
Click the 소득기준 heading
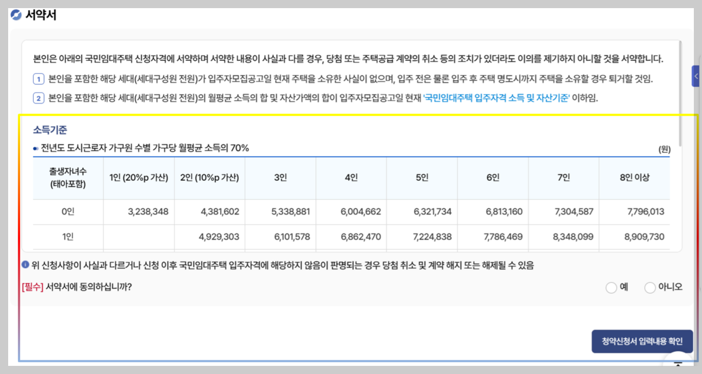[x=50, y=130]
